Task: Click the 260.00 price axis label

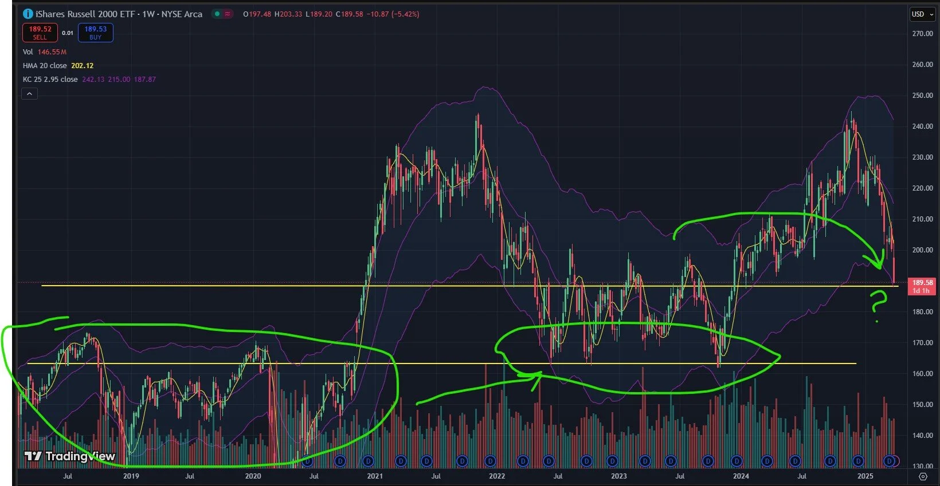Action: coord(922,65)
